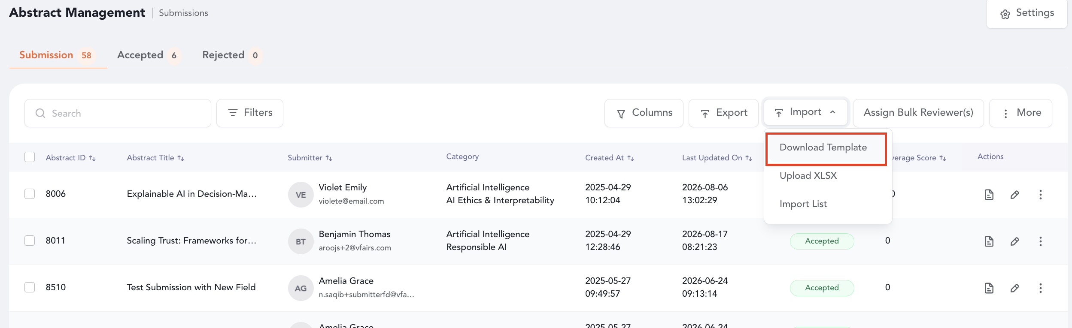The width and height of the screenshot is (1072, 328).
Task: View document icon for abstract 8510
Action: [x=989, y=288]
